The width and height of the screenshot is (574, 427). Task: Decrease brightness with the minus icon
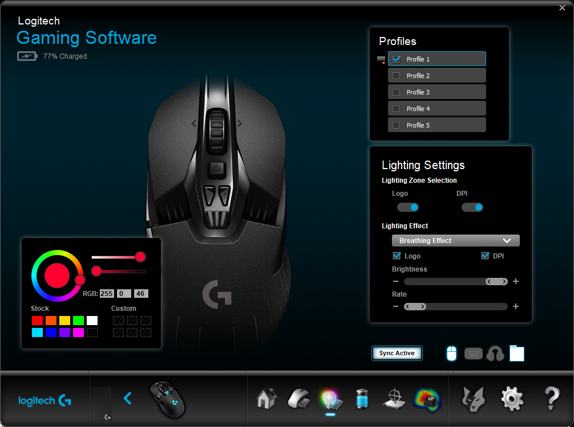[395, 281]
